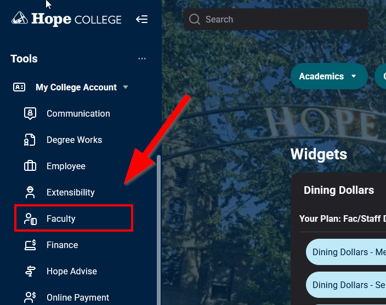Select Degree Works in sidebar
The width and height of the screenshot is (386, 305).
[x=74, y=140]
